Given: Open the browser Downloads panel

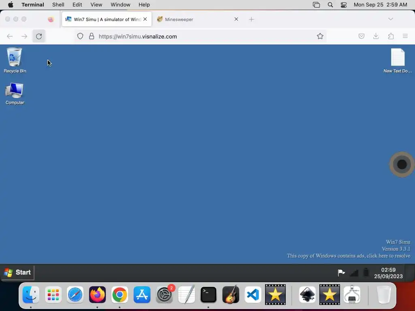Looking at the screenshot, I should (x=376, y=36).
